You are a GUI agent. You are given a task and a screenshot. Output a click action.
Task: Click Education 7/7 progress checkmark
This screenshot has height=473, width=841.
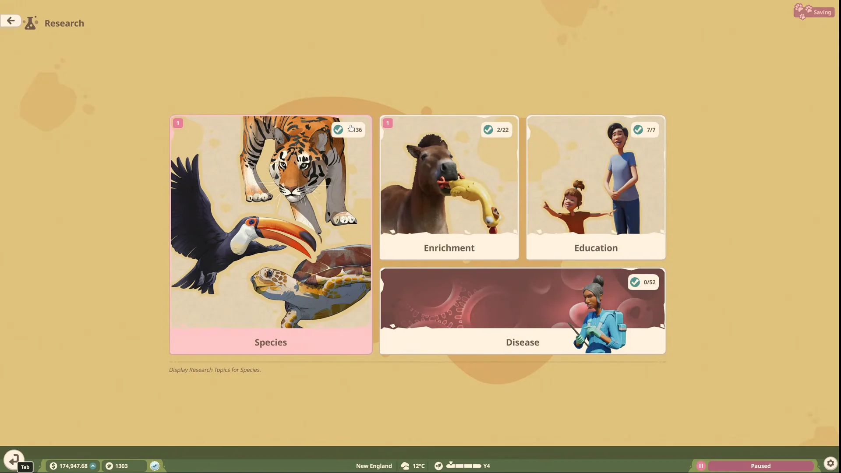[x=638, y=130]
